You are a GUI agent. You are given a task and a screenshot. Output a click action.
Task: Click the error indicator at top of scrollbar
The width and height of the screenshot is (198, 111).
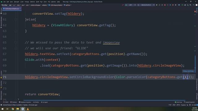pyautogui.click(x=195, y=12)
